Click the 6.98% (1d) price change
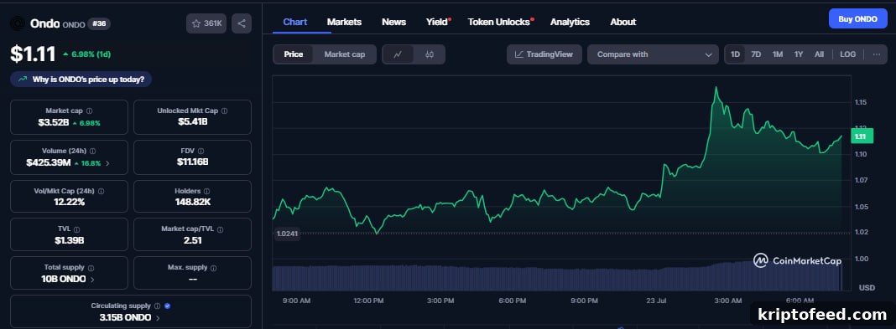 point(87,54)
